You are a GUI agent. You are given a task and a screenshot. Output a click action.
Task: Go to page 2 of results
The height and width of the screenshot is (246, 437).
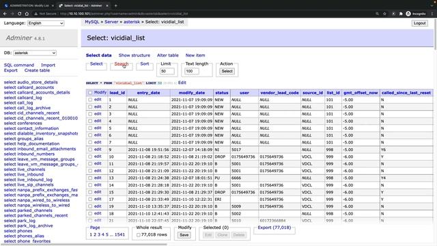point(95,234)
